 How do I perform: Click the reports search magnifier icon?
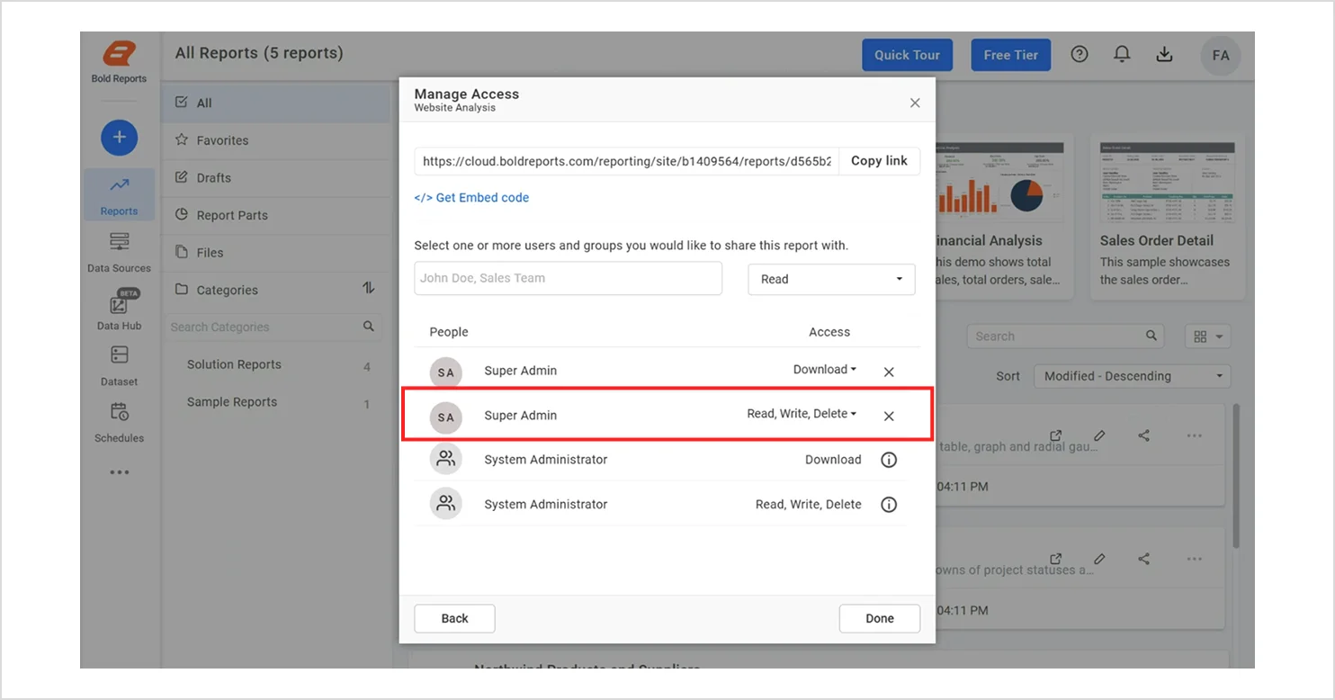point(1151,336)
